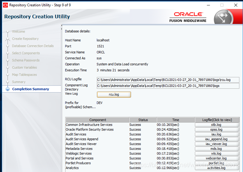243x172 pixels.
Task: Select the Portal and Services cell
Action: pos(79,158)
